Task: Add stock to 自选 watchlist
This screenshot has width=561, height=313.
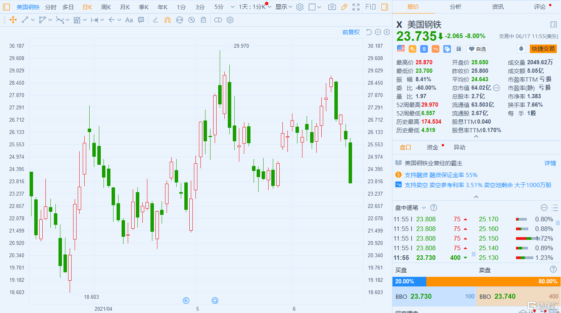Action: (477, 49)
